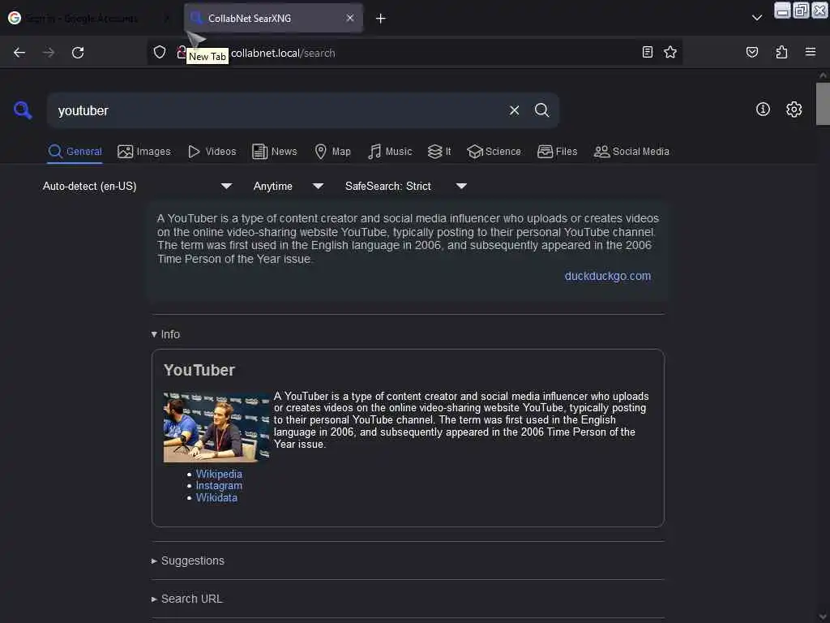Open SafeSearch: Strict dropdown
This screenshot has width=830, height=623.
click(x=406, y=186)
